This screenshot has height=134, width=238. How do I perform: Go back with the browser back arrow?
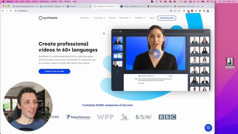pyautogui.click(x=3, y=11)
